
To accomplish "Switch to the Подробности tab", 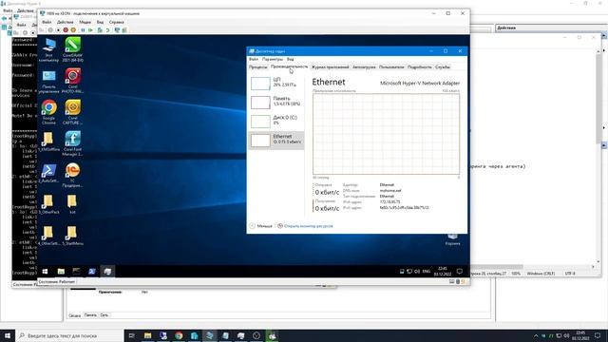I will tap(420, 67).
